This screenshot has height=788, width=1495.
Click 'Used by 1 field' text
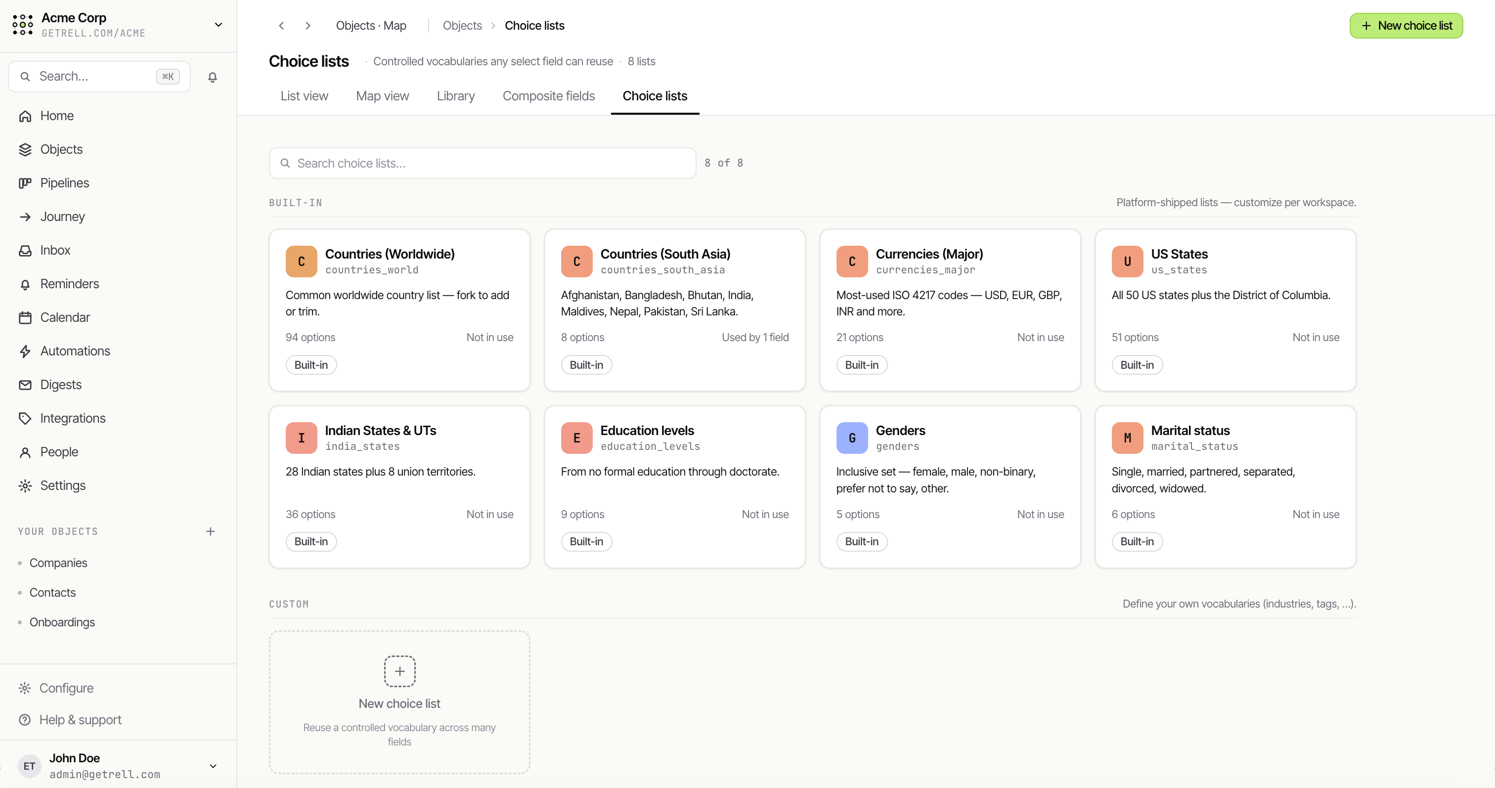(755, 337)
